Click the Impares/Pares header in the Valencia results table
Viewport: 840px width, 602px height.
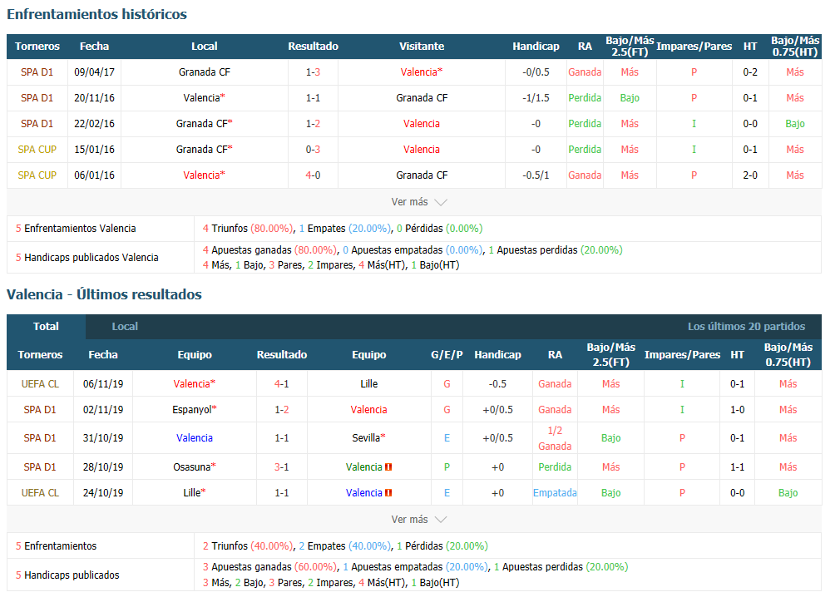[682, 355]
